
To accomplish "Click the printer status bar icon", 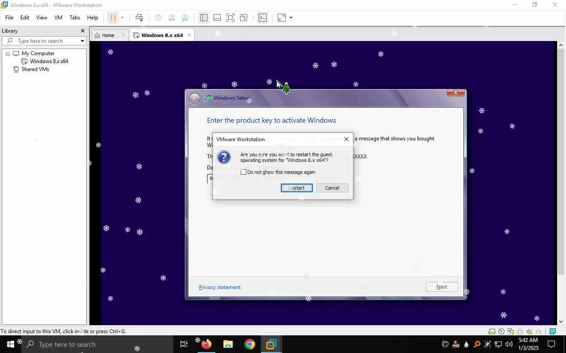I will (x=520, y=331).
